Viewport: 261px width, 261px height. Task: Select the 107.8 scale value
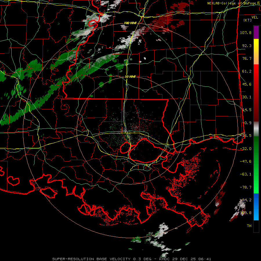pyautogui.click(x=246, y=32)
